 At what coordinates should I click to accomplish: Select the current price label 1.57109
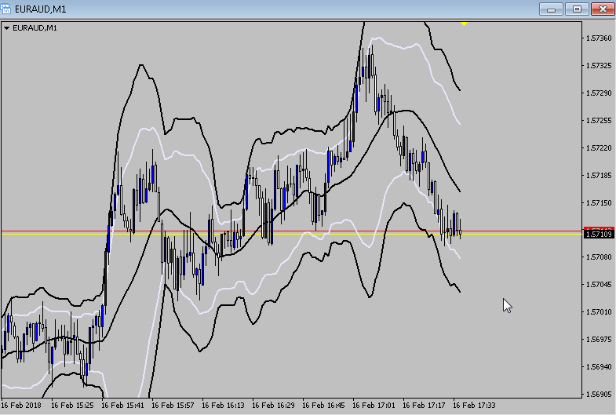[599, 235]
